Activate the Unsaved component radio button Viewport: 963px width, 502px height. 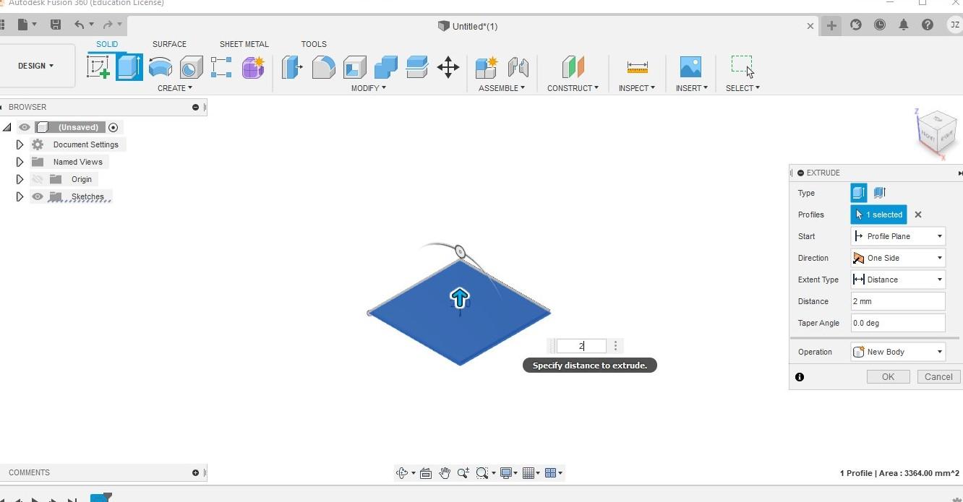113,127
